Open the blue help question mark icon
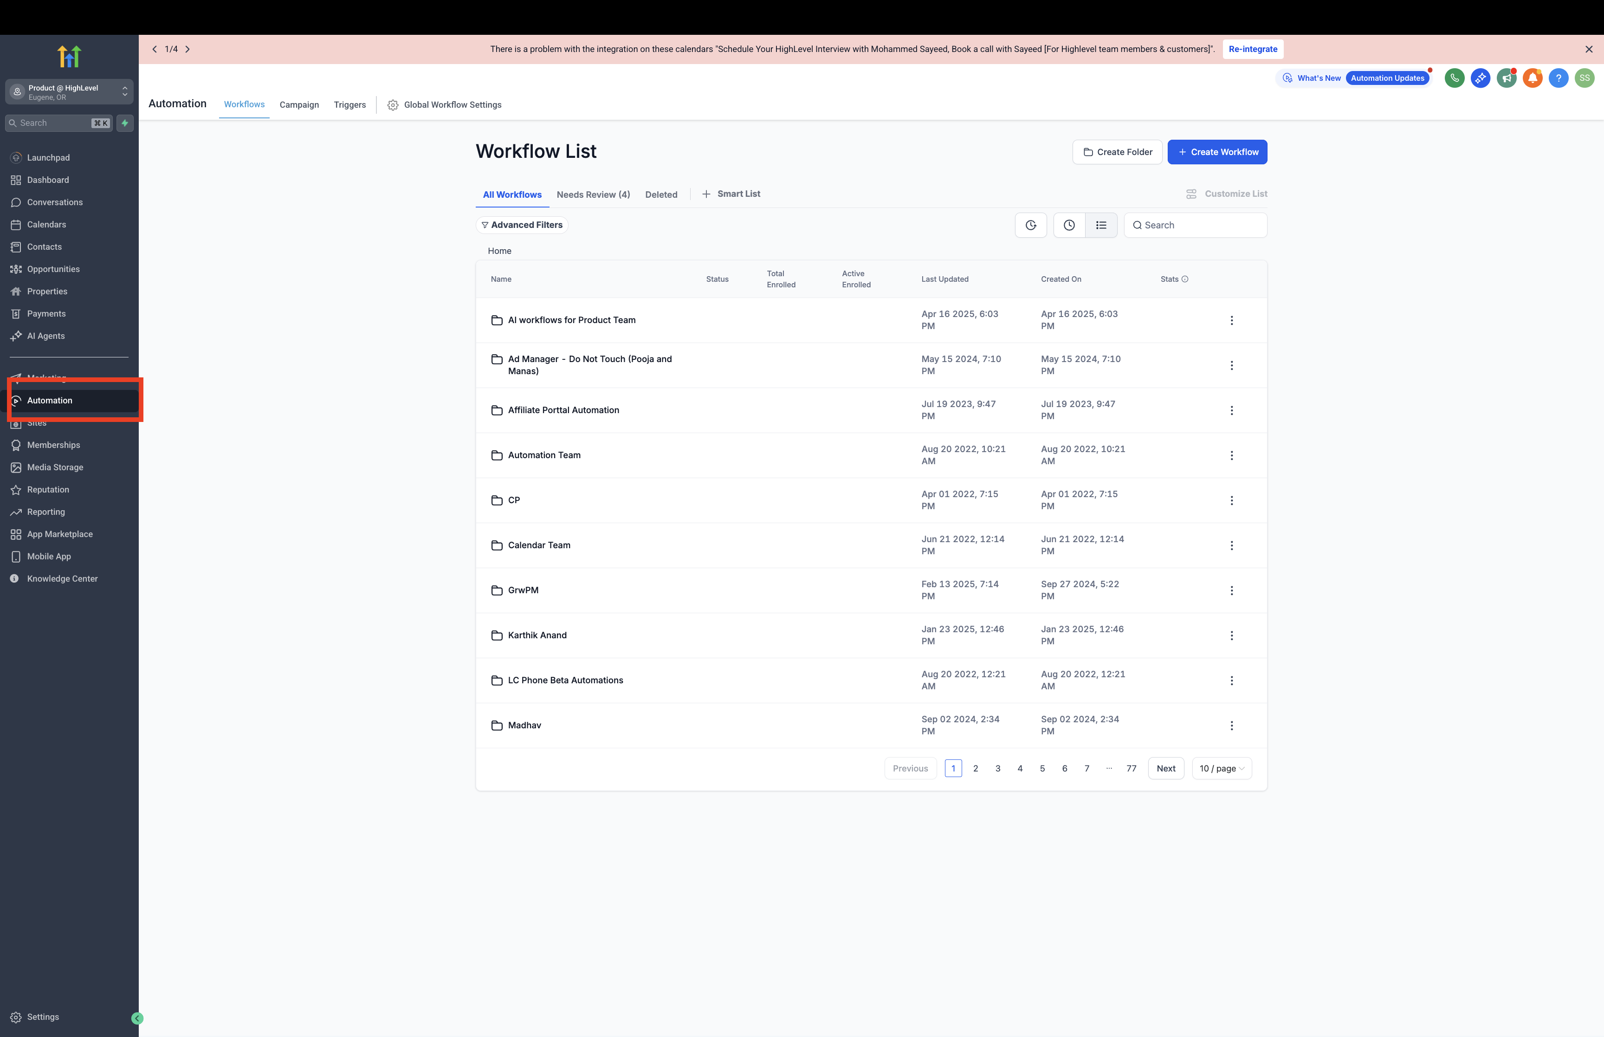The height and width of the screenshot is (1037, 1604). point(1558,78)
